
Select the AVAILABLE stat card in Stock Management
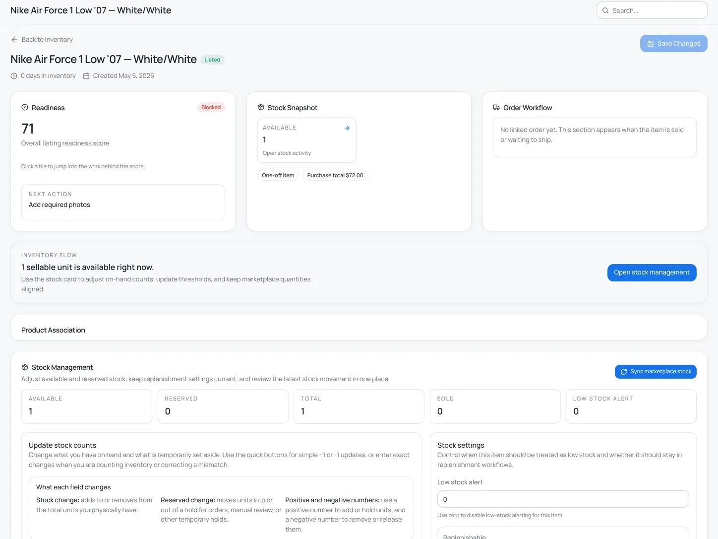[x=87, y=406]
